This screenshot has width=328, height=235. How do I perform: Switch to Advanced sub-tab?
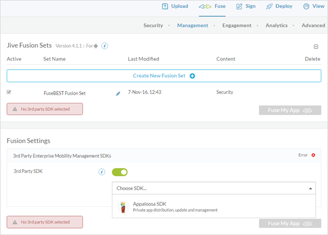313,26
